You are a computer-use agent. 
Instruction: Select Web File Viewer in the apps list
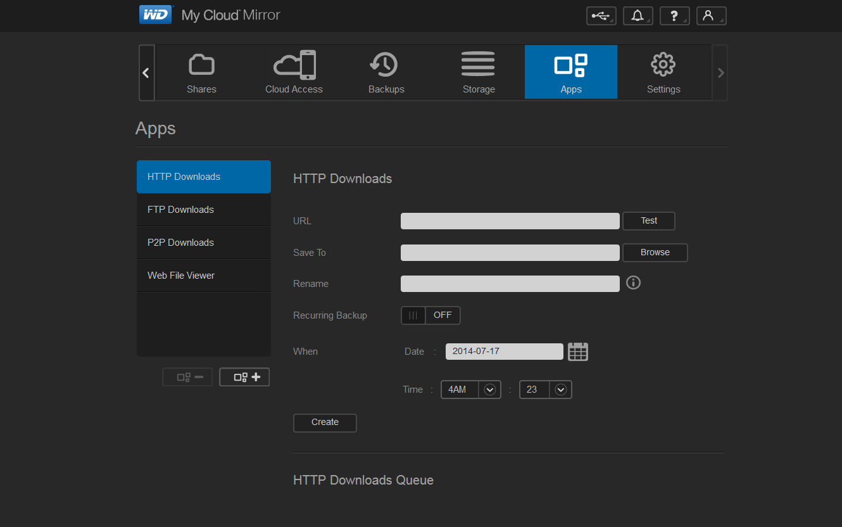(204, 276)
